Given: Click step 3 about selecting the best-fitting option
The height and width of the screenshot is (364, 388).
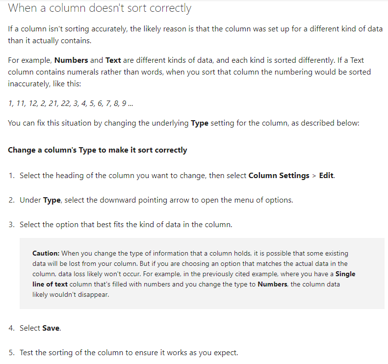Looking at the screenshot, I should click(126, 225).
